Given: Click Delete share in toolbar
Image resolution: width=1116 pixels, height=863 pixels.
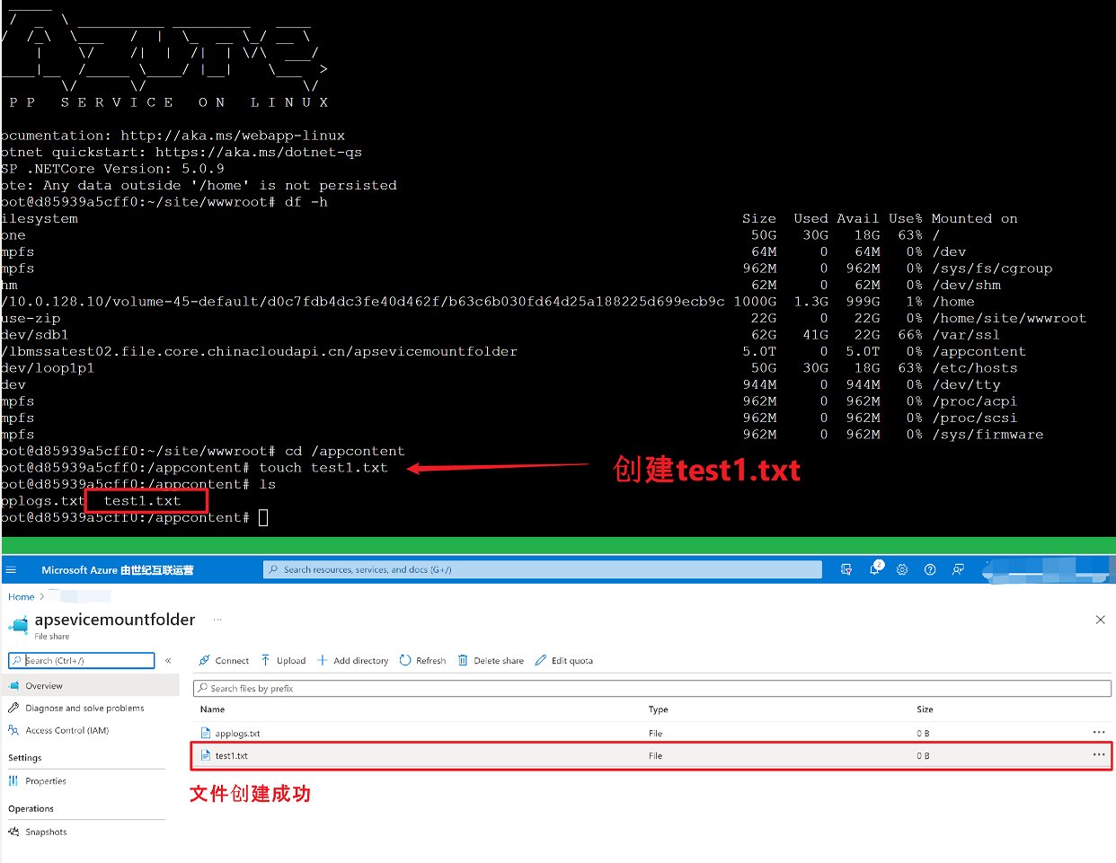Looking at the screenshot, I should (x=491, y=661).
